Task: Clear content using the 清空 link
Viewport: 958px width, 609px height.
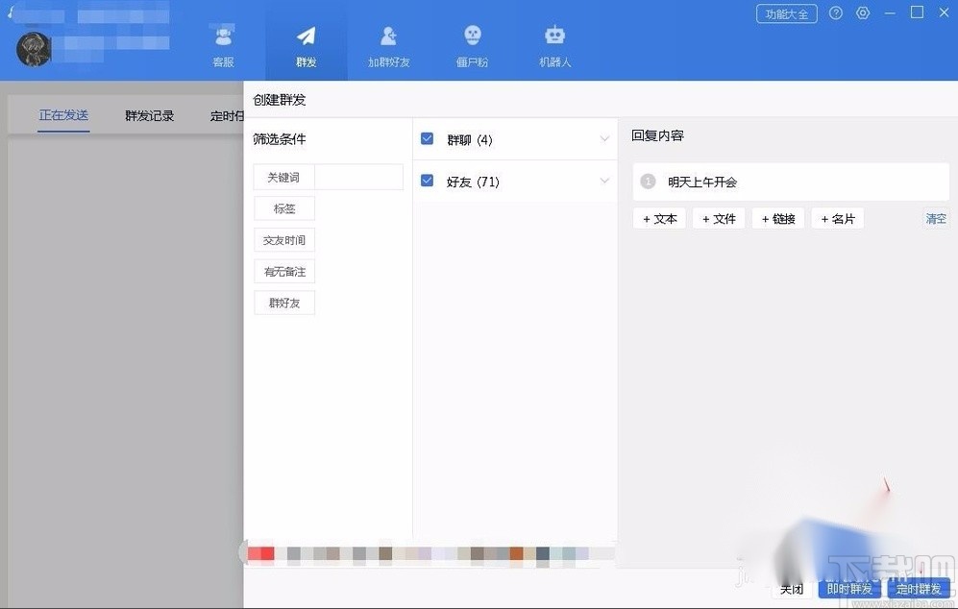Action: tap(936, 219)
